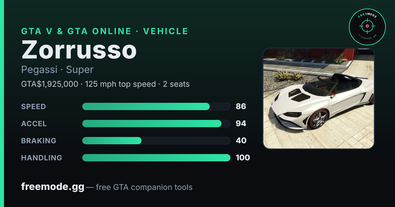The width and height of the screenshot is (395, 207).
Task: Click the Pegassi · Super subtitle
Action: tap(57, 70)
